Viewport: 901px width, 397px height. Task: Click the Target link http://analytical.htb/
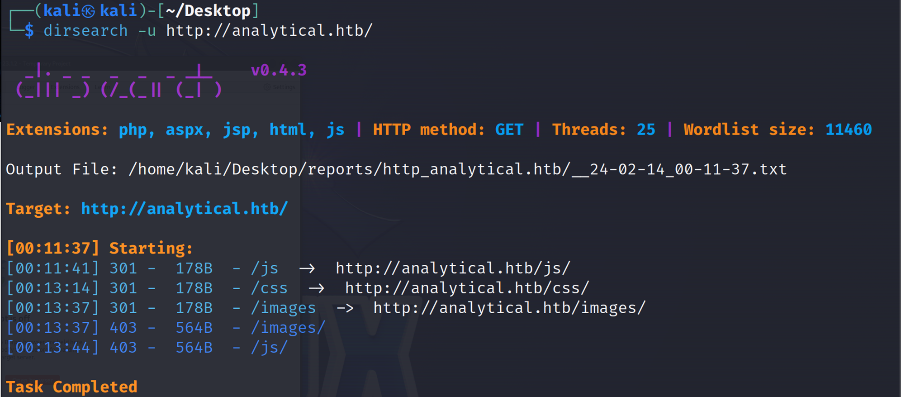coord(185,209)
